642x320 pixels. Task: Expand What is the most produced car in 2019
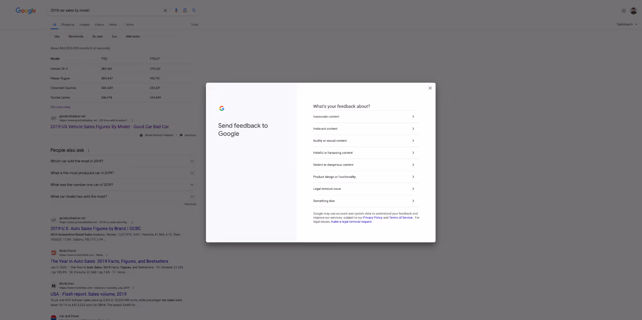pos(123,173)
